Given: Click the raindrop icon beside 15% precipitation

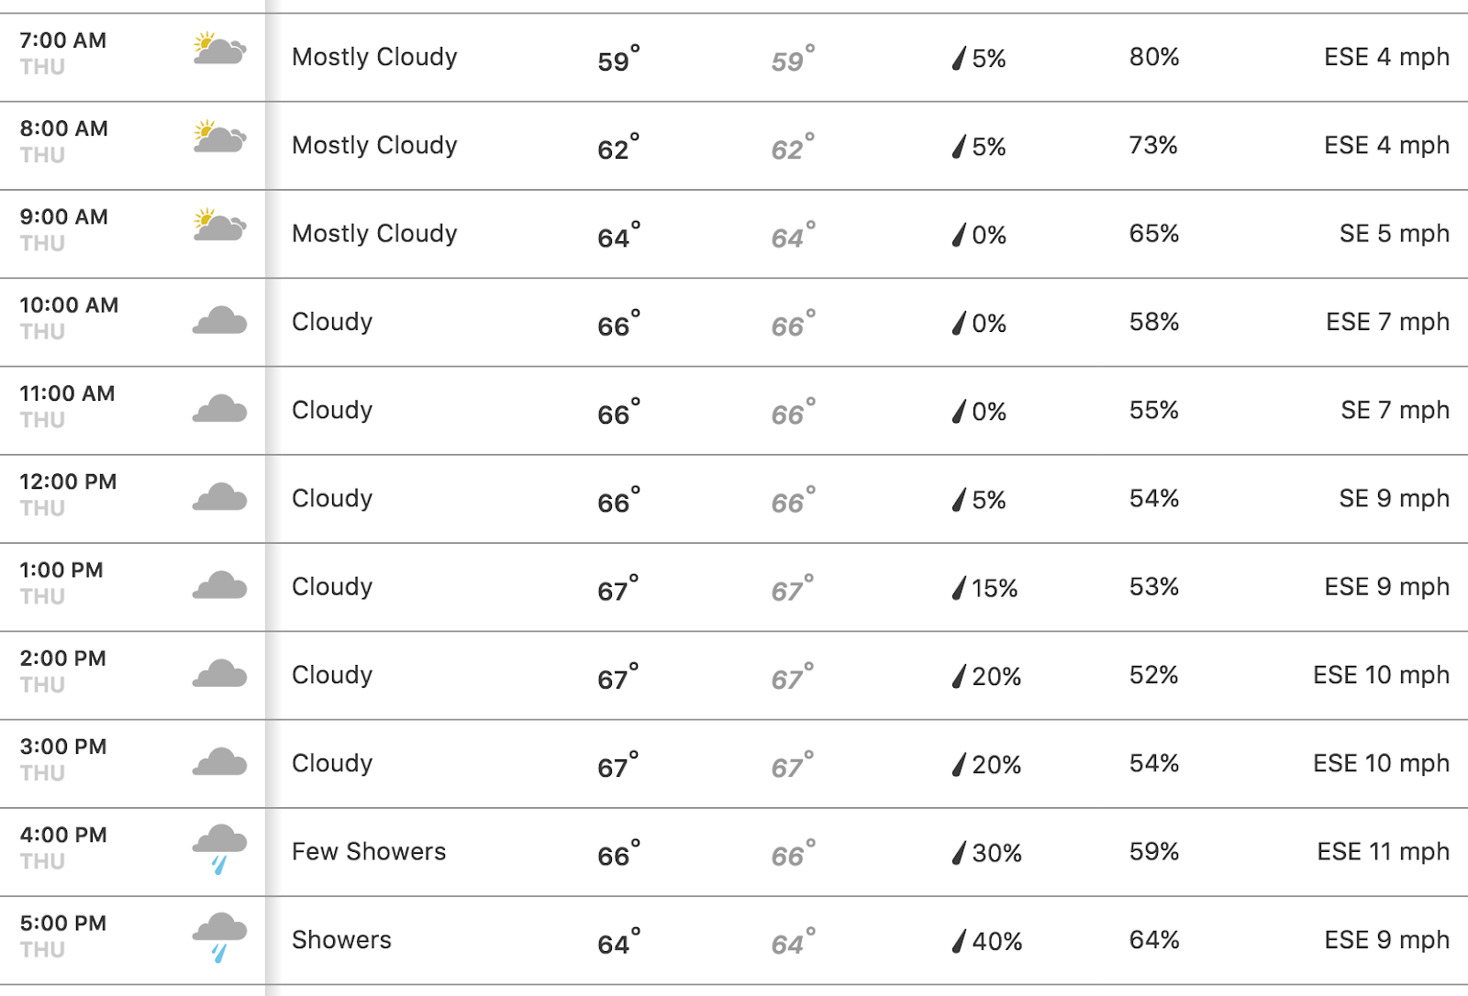Looking at the screenshot, I should pos(960,588).
